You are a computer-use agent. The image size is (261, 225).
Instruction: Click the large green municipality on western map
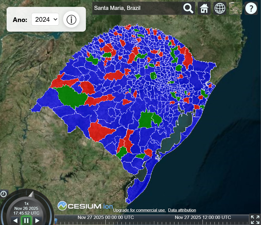[71, 96]
